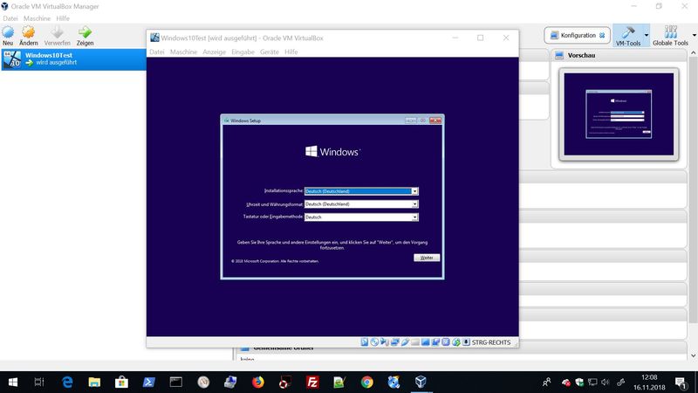Open FileZilla from the taskbar
Image resolution: width=698 pixels, height=393 pixels.
point(312,382)
